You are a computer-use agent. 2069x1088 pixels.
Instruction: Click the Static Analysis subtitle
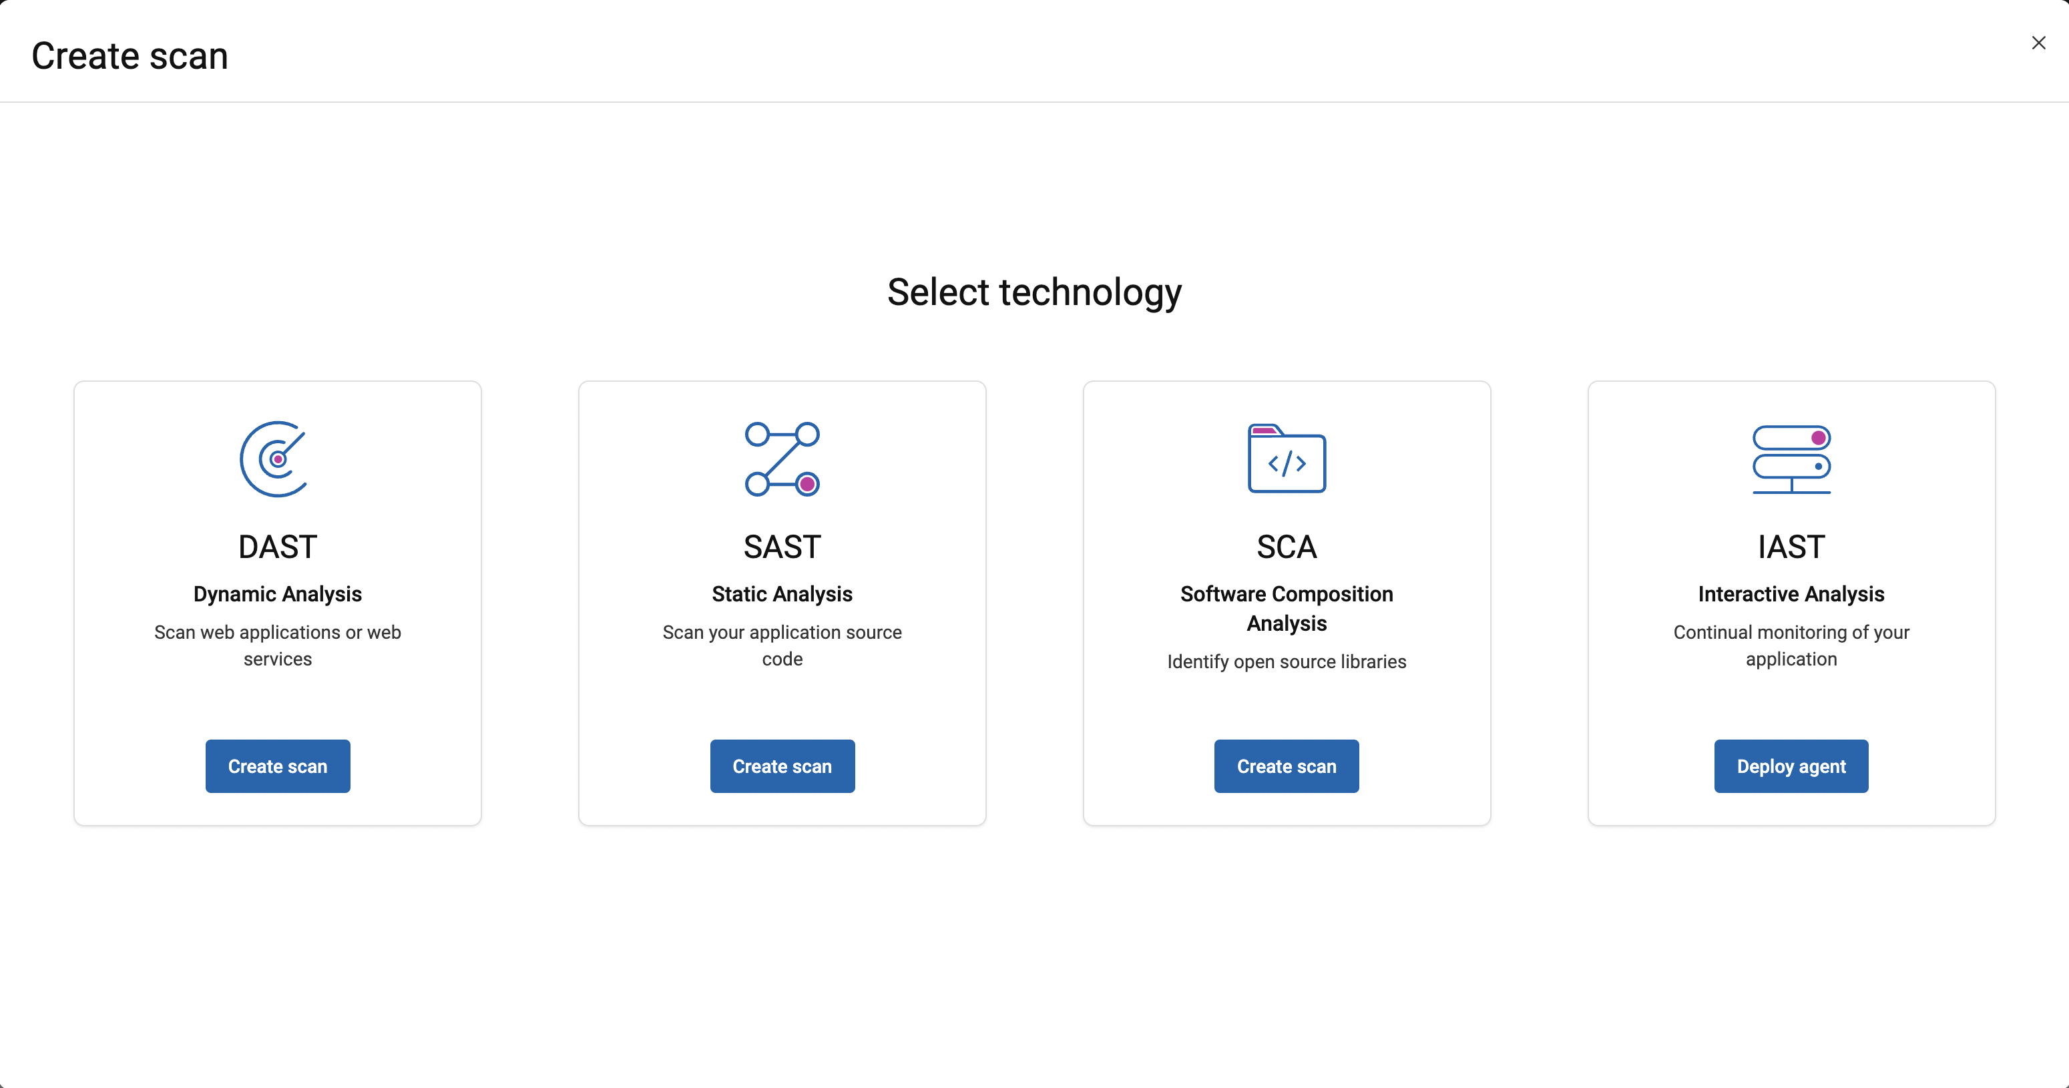tap(782, 594)
